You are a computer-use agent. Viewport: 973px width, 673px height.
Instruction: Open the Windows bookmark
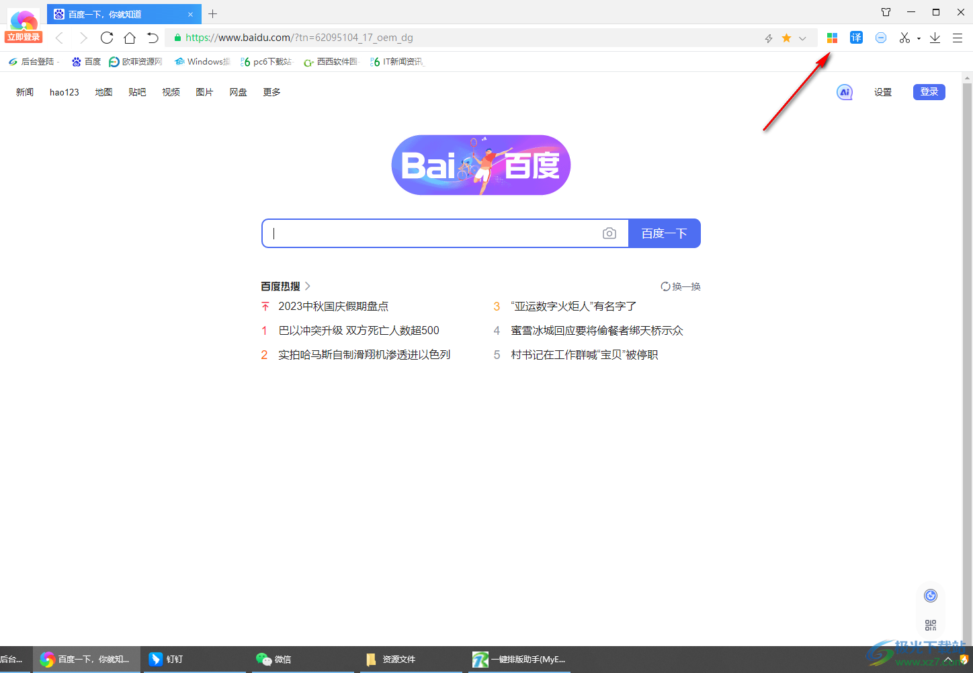[x=202, y=62]
